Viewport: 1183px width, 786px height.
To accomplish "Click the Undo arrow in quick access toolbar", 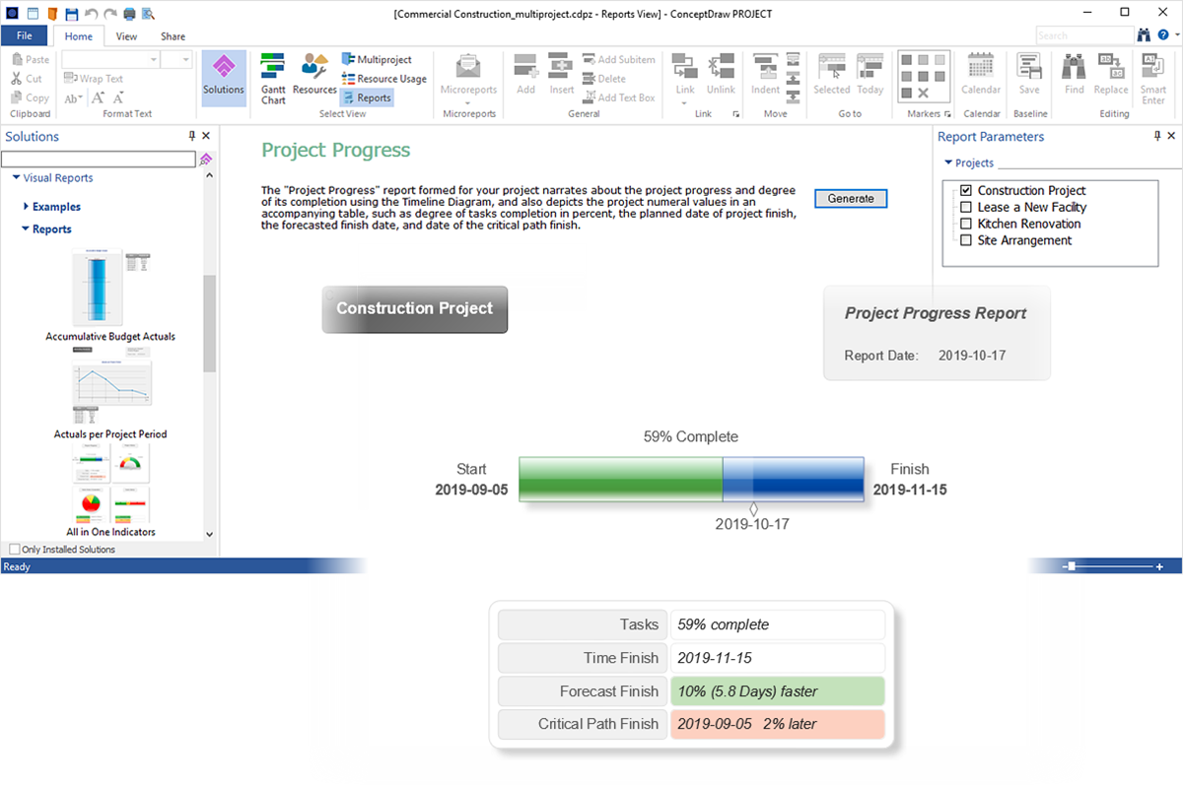I will [91, 14].
